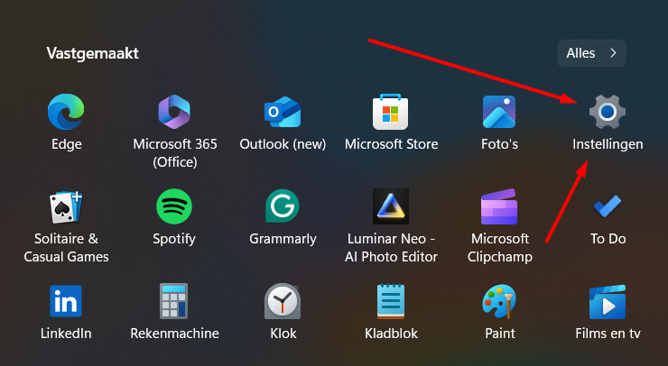Click the "Spotify" label text
Image resolution: width=668 pixels, height=366 pixels.
[x=174, y=239]
